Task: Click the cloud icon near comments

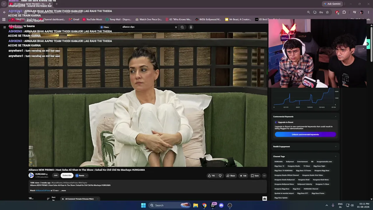Action: coord(265,199)
